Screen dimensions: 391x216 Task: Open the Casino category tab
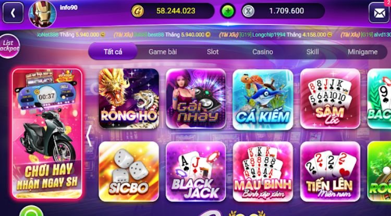coord(263,52)
